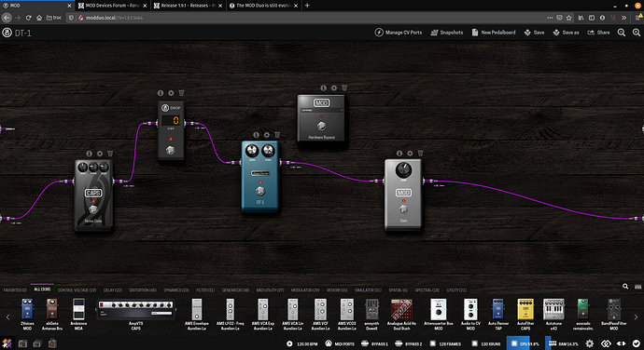Open the settings gear in bottom bar
Screen dimensions: 644x350
pyautogui.click(x=589, y=343)
